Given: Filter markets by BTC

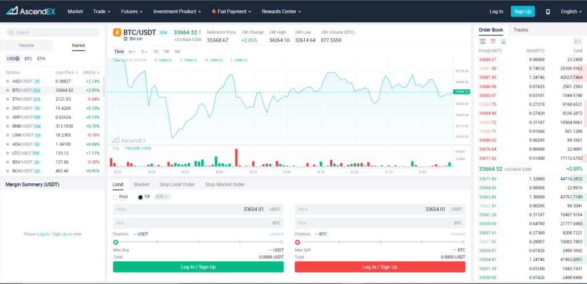Looking at the screenshot, I should click(x=29, y=58).
